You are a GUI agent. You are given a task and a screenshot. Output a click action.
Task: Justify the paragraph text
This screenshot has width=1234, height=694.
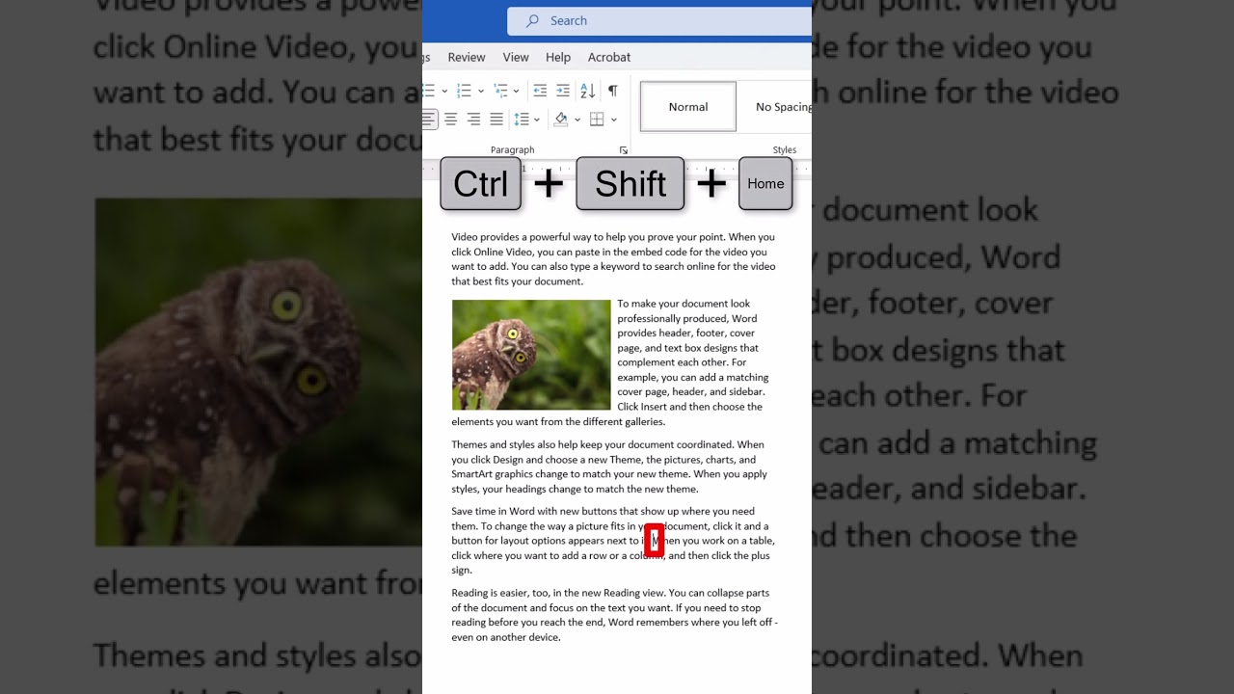tap(496, 120)
